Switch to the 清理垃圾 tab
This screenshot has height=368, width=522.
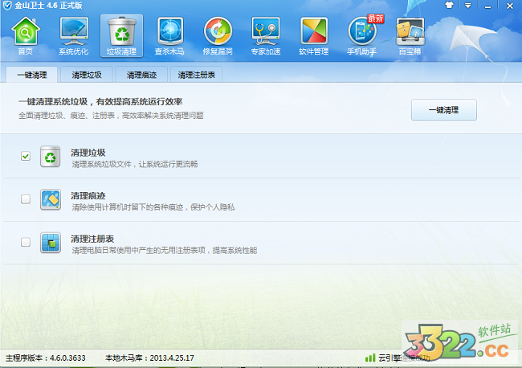click(87, 75)
